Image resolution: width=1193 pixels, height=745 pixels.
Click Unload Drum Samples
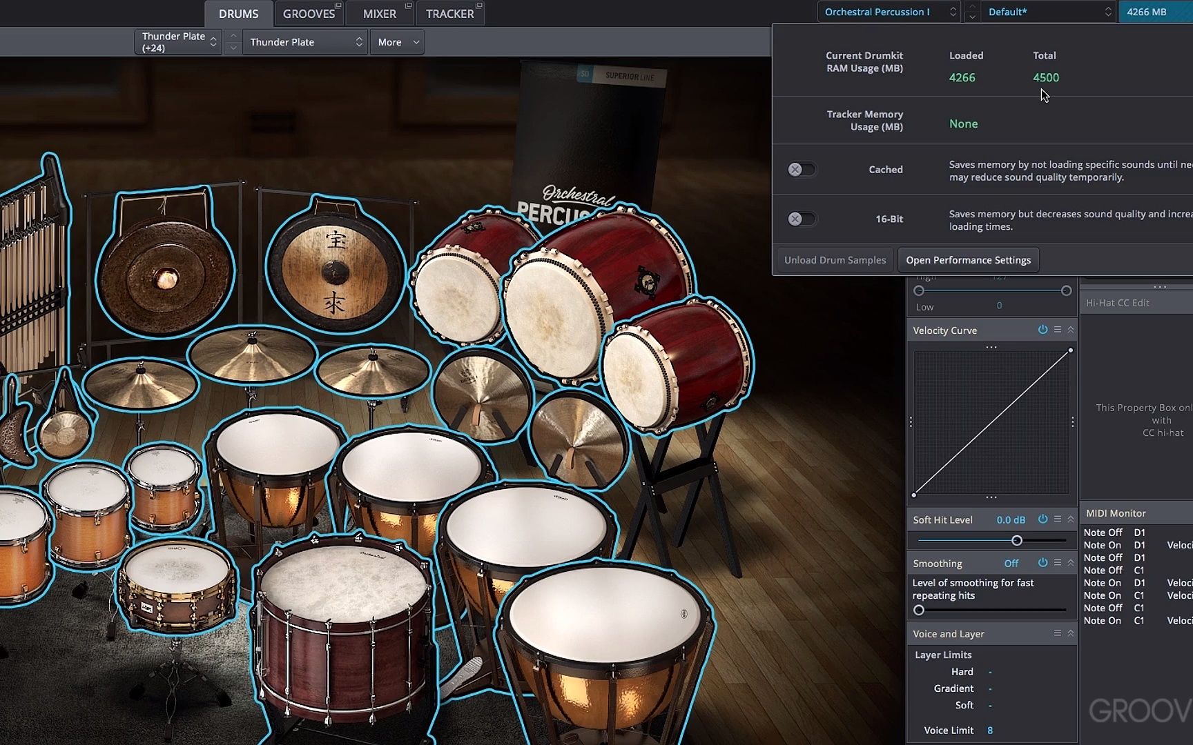pyautogui.click(x=835, y=260)
